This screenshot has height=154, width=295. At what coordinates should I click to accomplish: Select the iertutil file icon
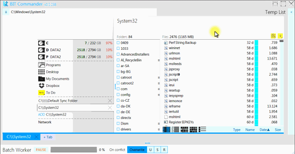click(x=166, y=111)
